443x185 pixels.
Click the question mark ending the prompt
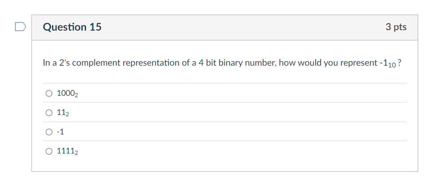[x=399, y=63]
